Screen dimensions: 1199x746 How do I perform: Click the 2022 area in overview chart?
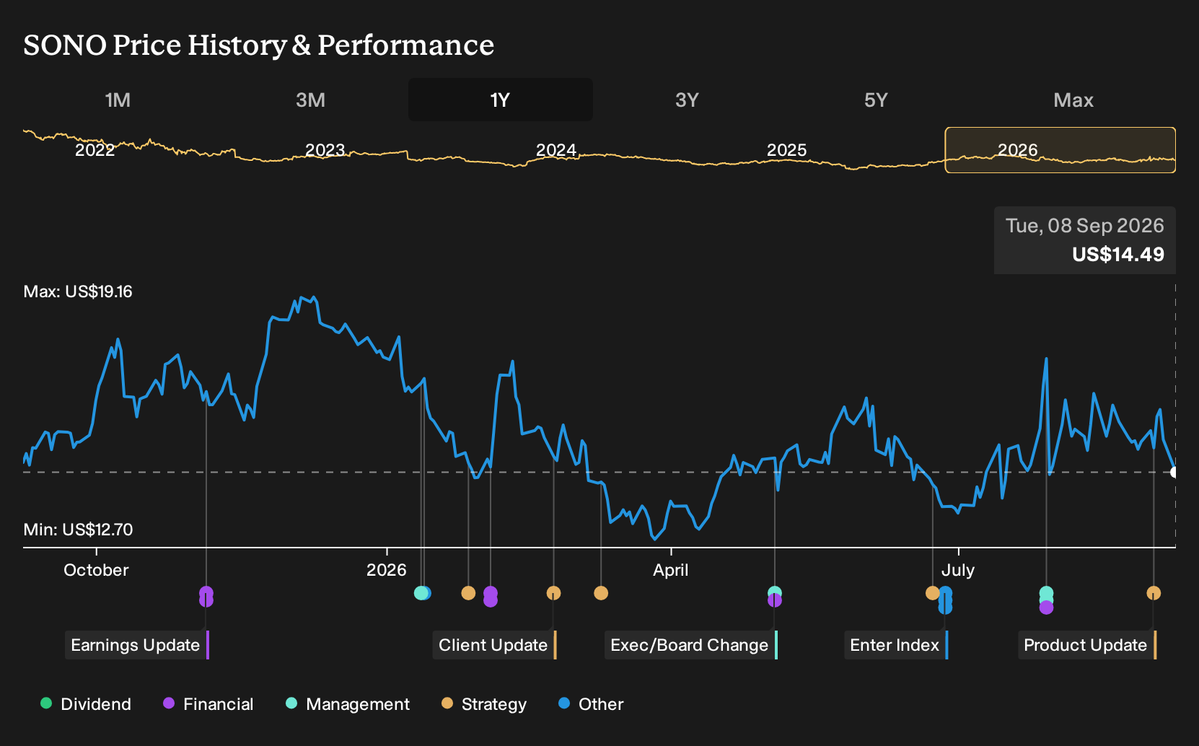click(x=95, y=150)
